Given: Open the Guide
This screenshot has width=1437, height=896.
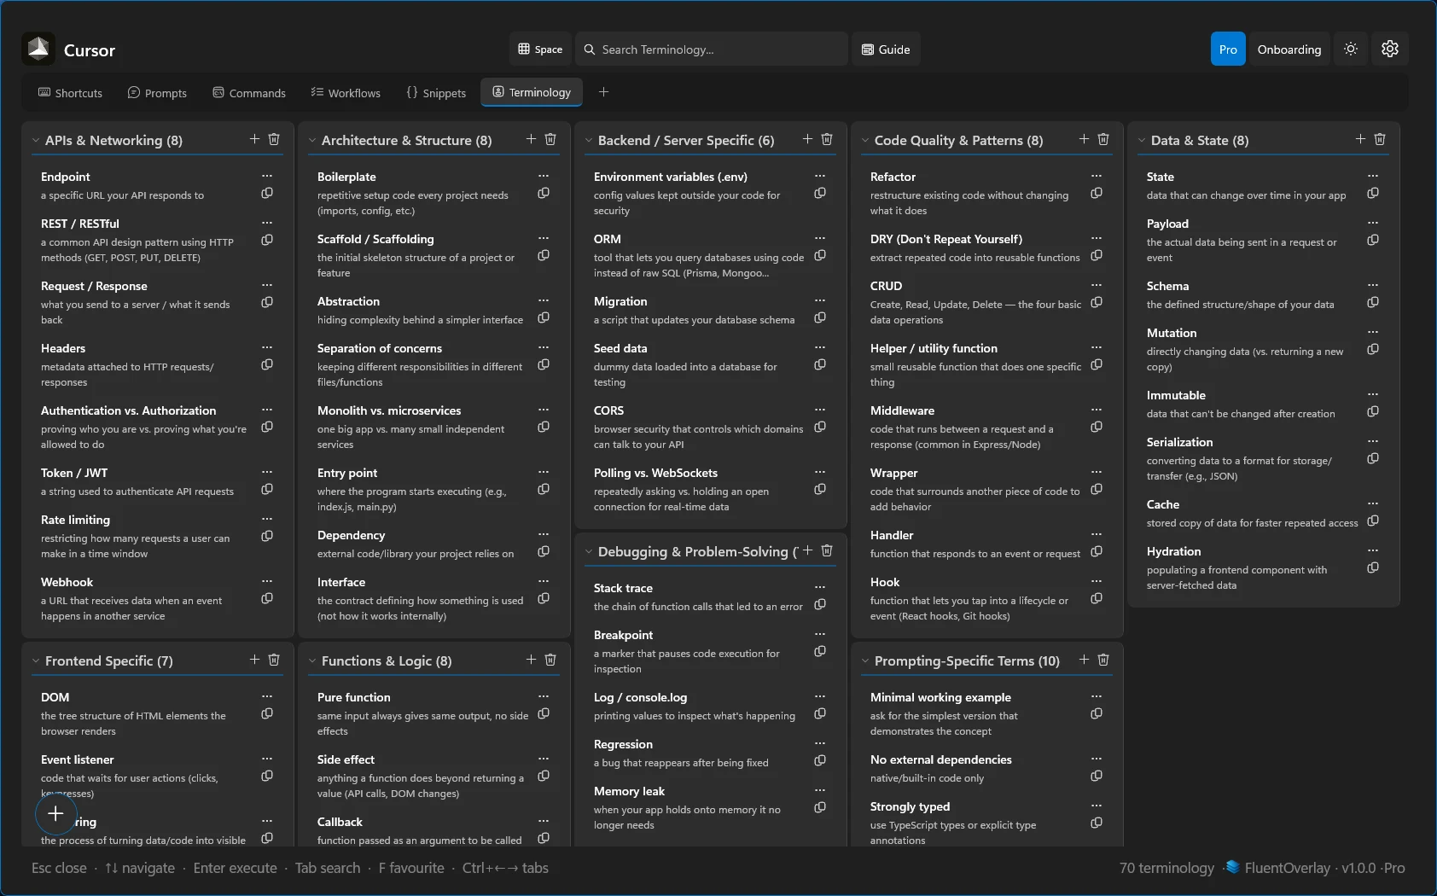Looking at the screenshot, I should click(886, 49).
